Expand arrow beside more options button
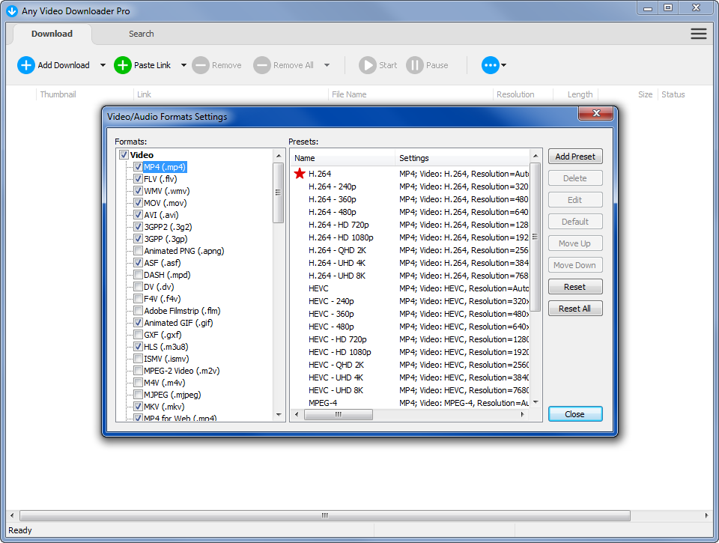The width and height of the screenshot is (719, 543). (x=503, y=65)
